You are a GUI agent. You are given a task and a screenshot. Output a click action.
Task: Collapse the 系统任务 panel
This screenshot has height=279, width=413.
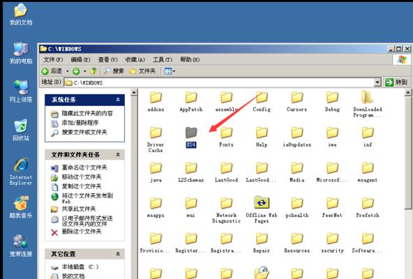pos(118,100)
